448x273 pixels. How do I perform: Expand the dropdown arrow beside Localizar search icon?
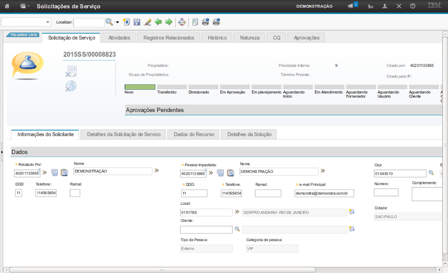click(x=117, y=22)
